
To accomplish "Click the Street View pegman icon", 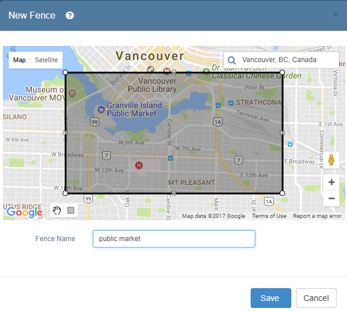I will [331, 160].
